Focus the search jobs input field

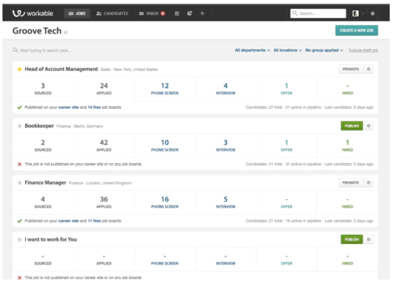pyautogui.click(x=86, y=50)
